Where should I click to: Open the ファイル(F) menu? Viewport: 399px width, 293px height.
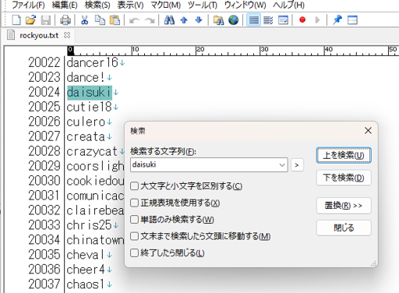pyautogui.click(x=29, y=5)
